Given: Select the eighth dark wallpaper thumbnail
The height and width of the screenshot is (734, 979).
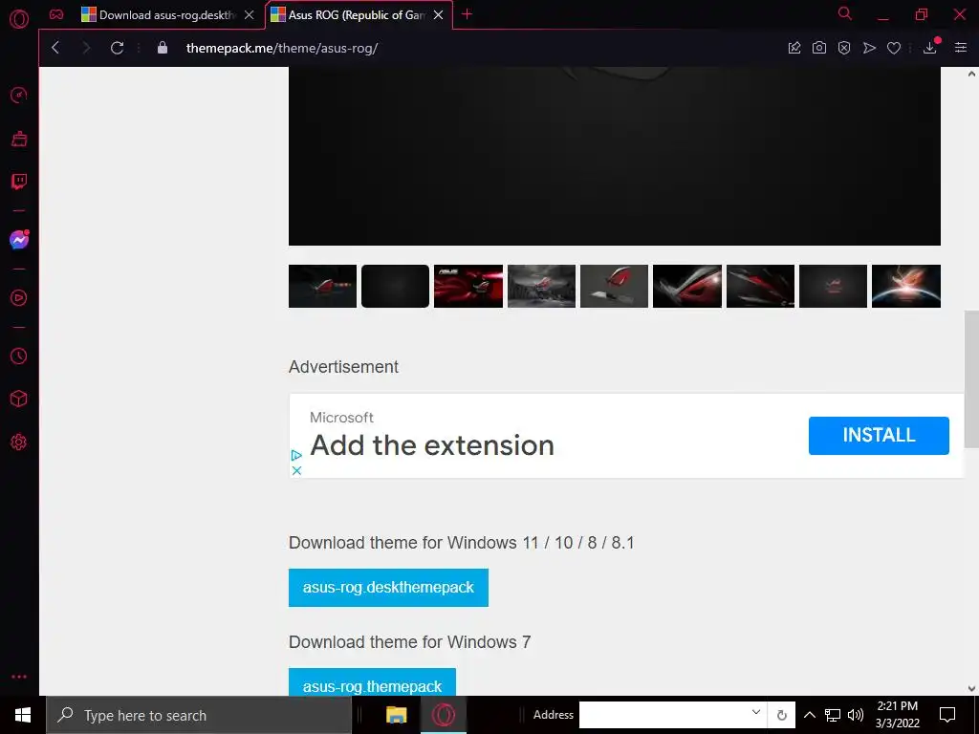Looking at the screenshot, I should (833, 287).
